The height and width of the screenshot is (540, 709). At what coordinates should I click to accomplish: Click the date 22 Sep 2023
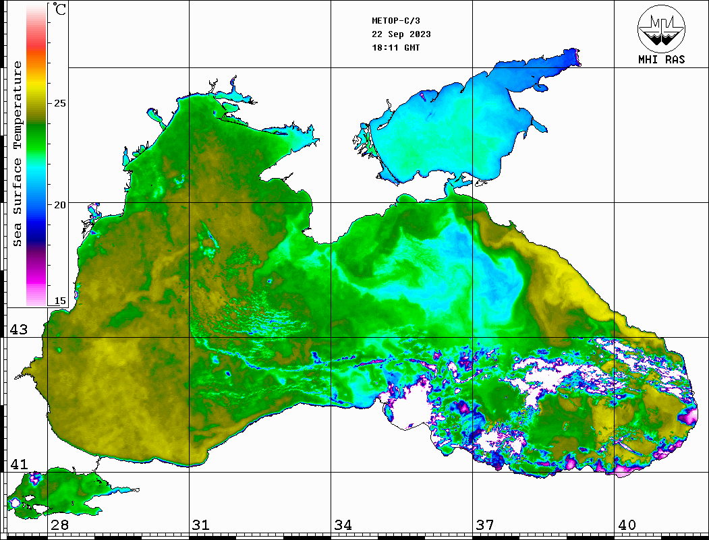[401, 34]
